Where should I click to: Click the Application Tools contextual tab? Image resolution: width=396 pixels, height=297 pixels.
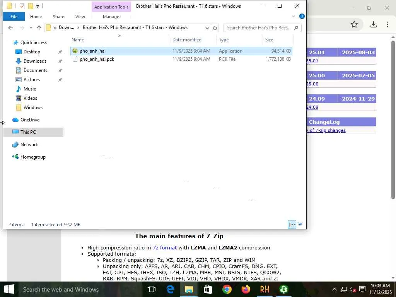pos(111,7)
